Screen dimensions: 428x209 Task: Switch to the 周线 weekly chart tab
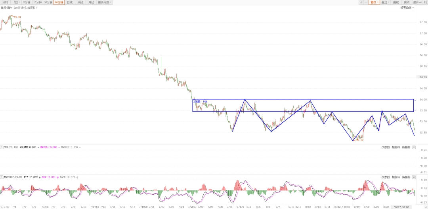click(x=80, y=2)
